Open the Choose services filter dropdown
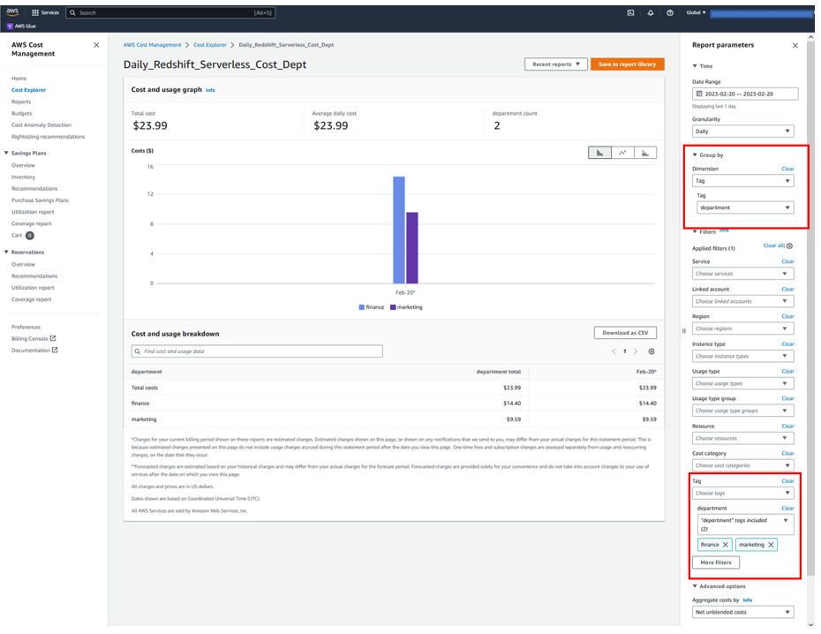Image resolution: width=821 pixels, height=634 pixels. point(742,274)
